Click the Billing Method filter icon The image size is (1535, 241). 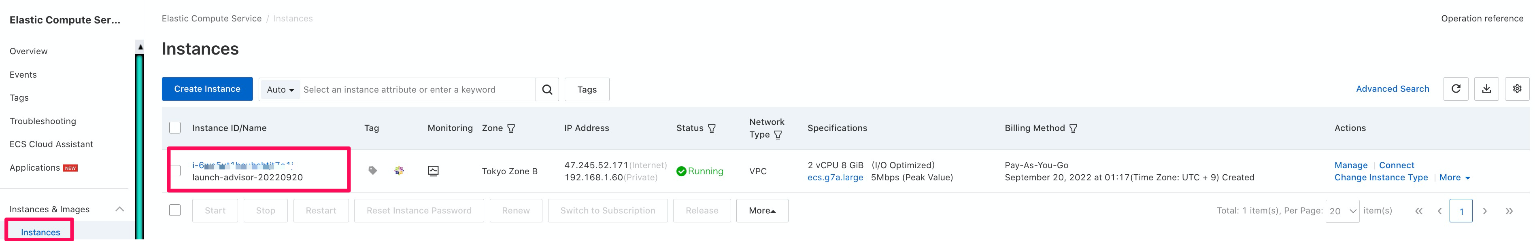click(1073, 129)
